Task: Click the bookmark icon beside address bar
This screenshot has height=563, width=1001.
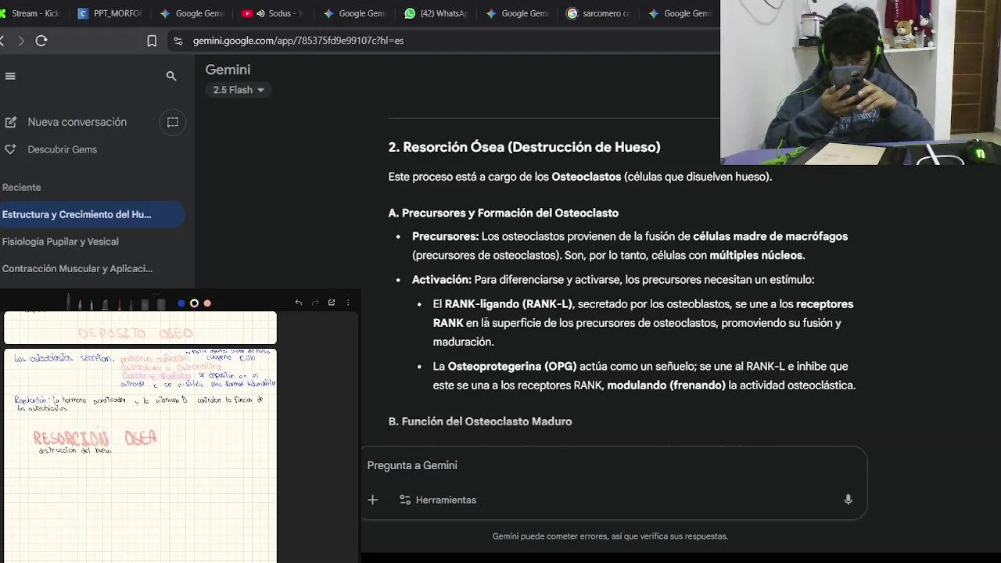Action: 152,41
